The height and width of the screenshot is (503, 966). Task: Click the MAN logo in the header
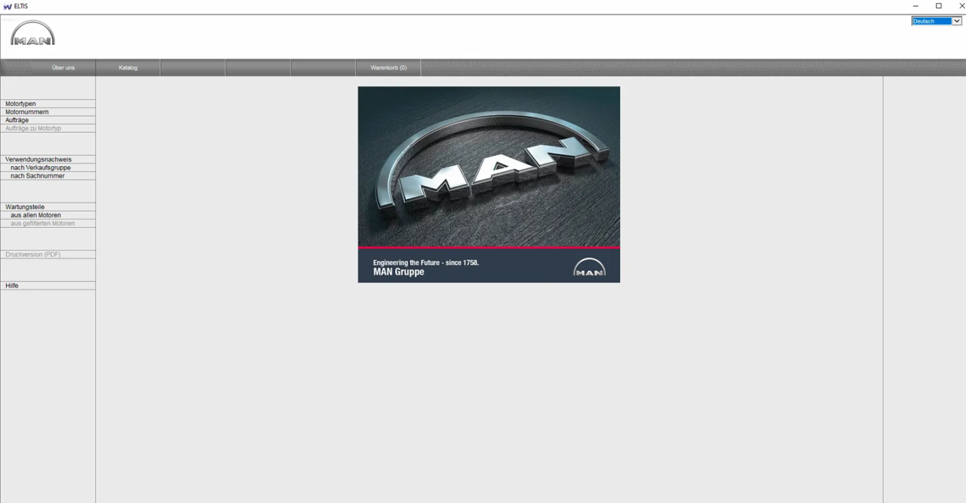click(33, 33)
